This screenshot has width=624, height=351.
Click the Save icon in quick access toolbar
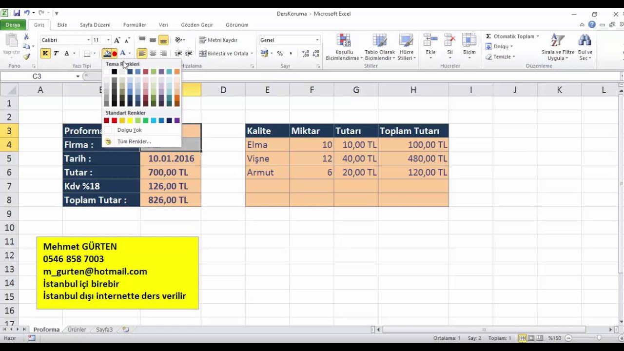pyautogui.click(x=17, y=13)
